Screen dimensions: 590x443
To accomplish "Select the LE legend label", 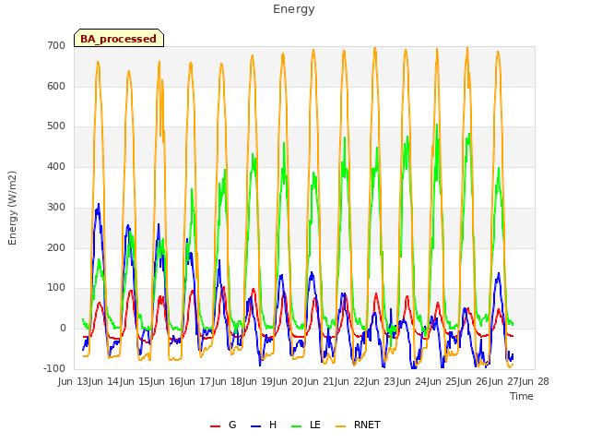I will click(315, 425).
